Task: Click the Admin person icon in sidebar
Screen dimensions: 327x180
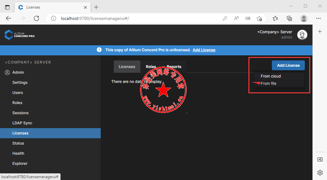Action: click(x=7, y=72)
